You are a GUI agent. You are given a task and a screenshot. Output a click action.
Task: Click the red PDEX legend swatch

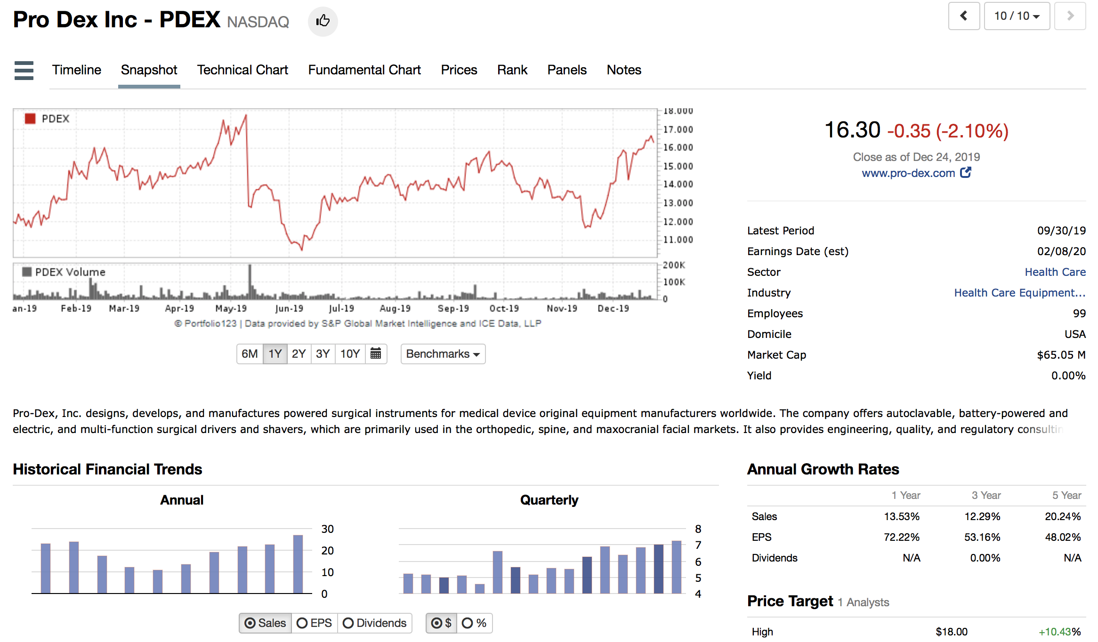coord(30,119)
